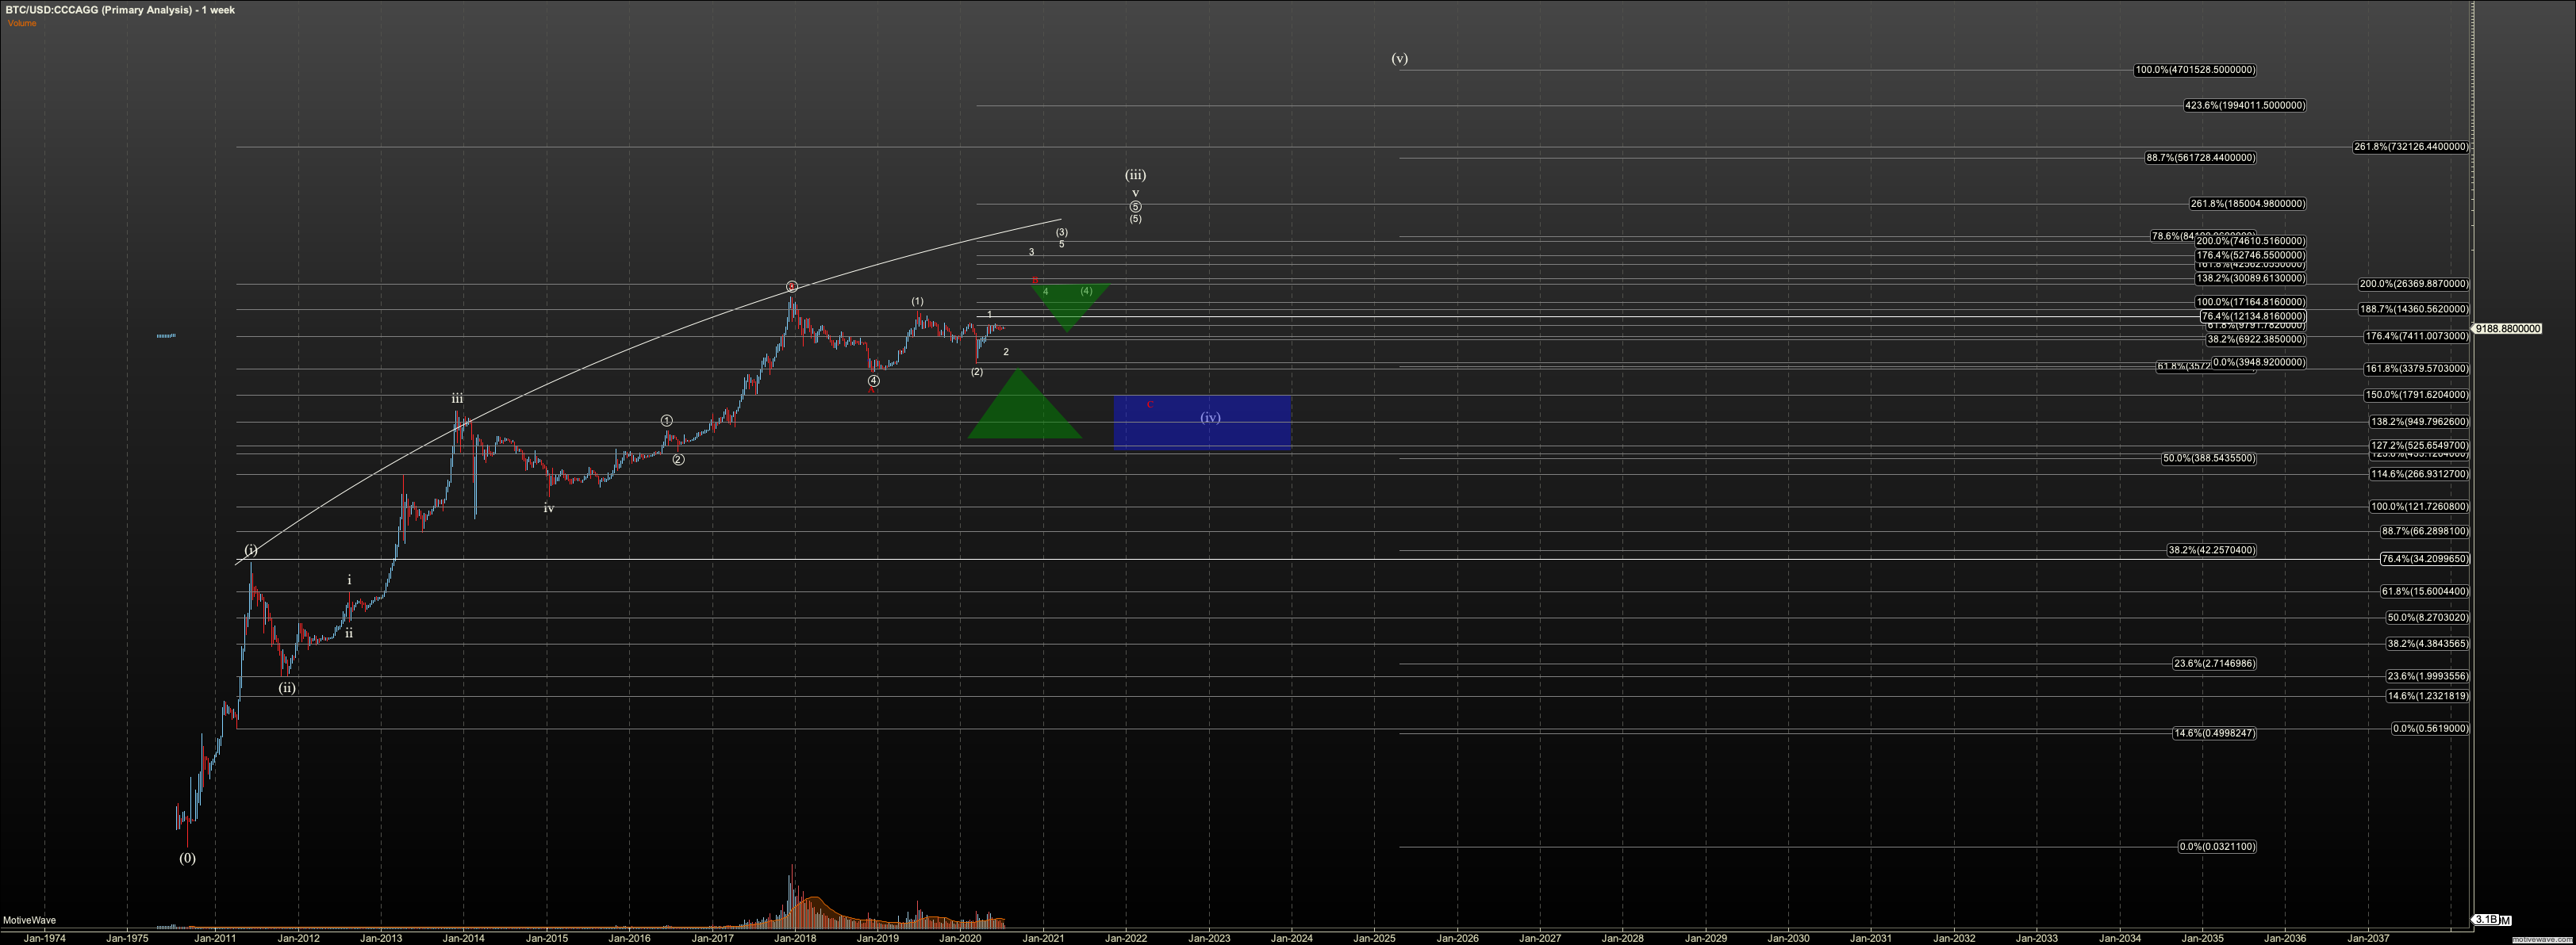Click the 88.7%(561728.4400000) level label
This screenshot has height=945, width=2576.
(x=2200, y=158)
